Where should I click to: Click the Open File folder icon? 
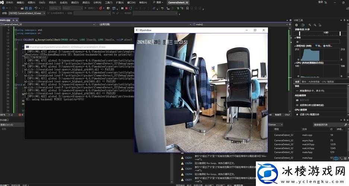click(22, 8)
